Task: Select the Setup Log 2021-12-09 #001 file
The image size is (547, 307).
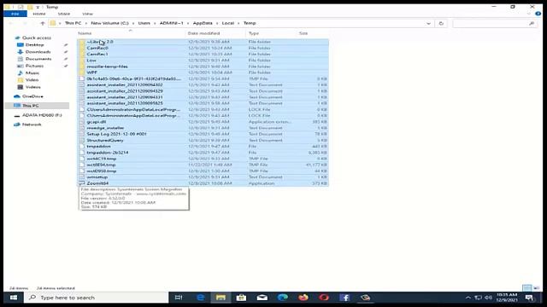Action: [116, 134]
